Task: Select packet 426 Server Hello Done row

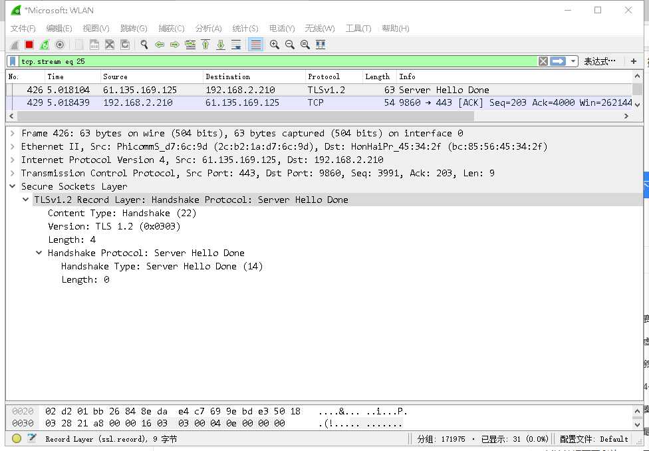Action: click(319, 90)
